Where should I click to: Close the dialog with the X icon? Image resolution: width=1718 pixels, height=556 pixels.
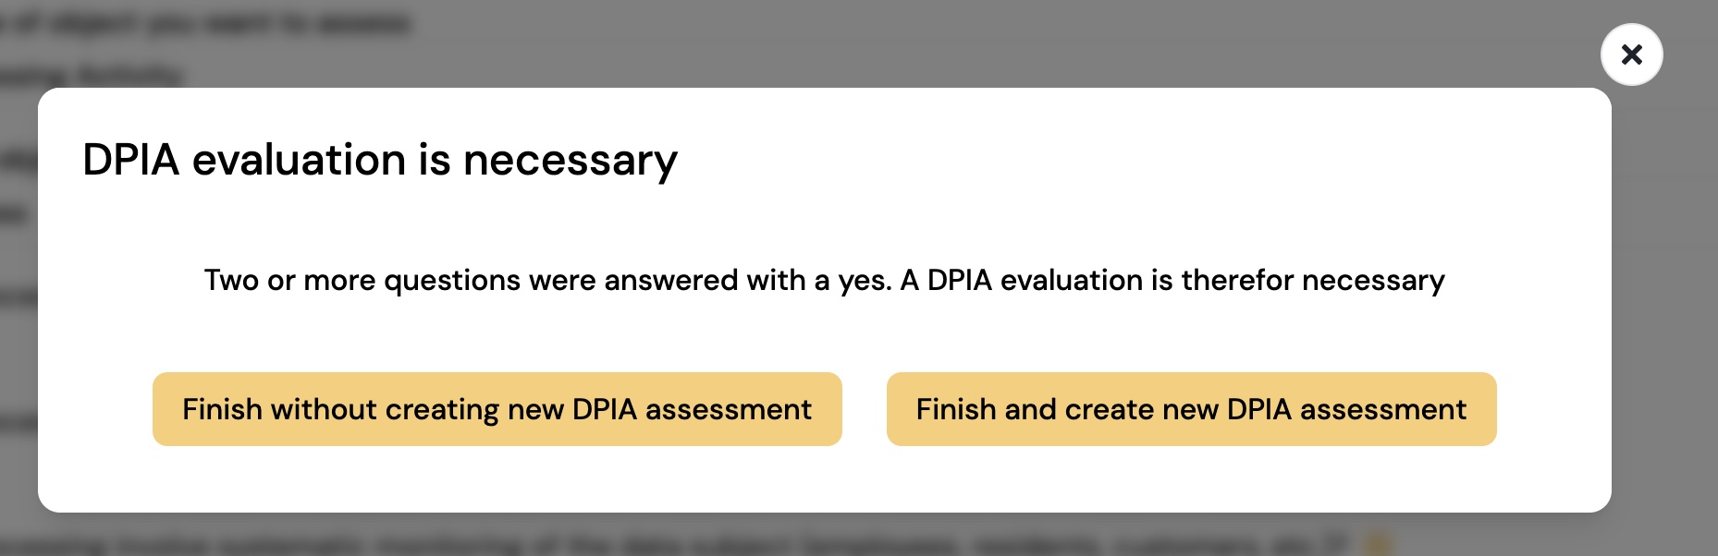[x=1631, y=54]
